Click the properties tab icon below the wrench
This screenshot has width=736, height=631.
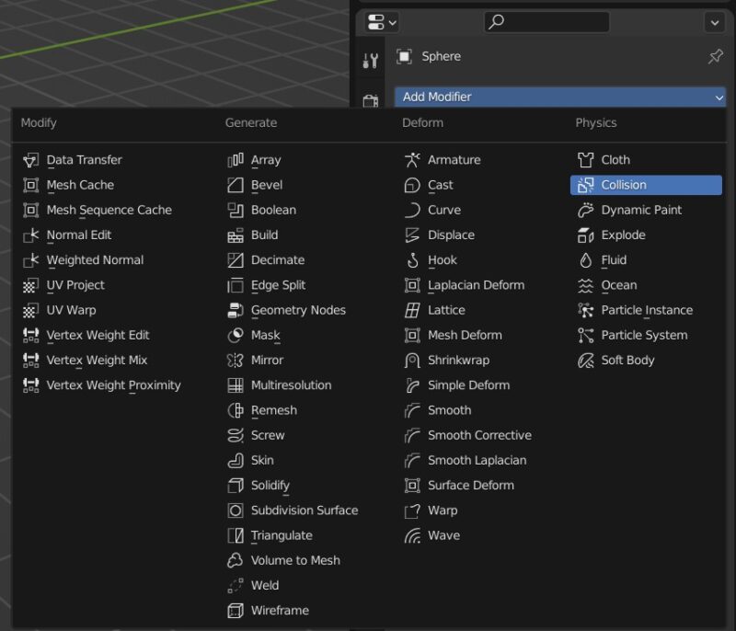(x=372, y=98)
